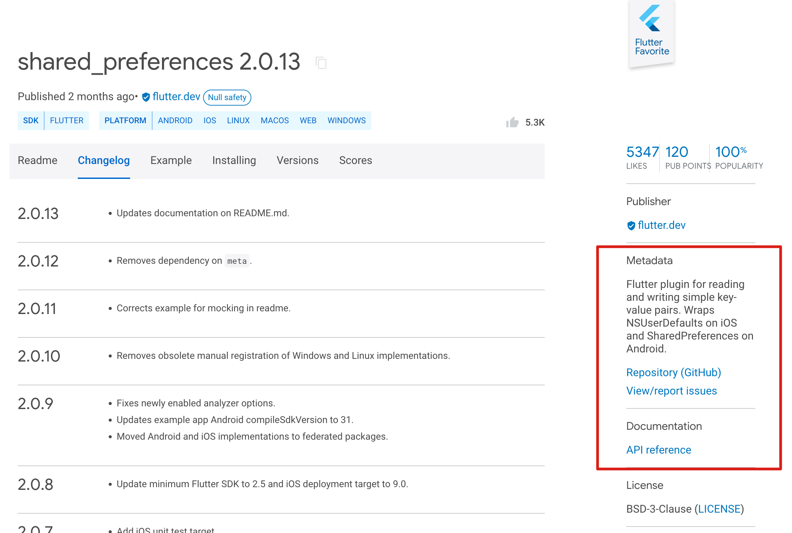The width and height of the screenshot is (792, 533).
Task: Click 'Updates documentation on README.md.' entry
Action: [x=203, y=213]
